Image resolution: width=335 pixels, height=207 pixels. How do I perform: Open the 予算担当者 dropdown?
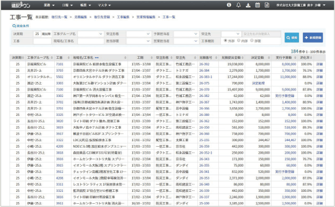pyautogui.click(x=186, y=34)
